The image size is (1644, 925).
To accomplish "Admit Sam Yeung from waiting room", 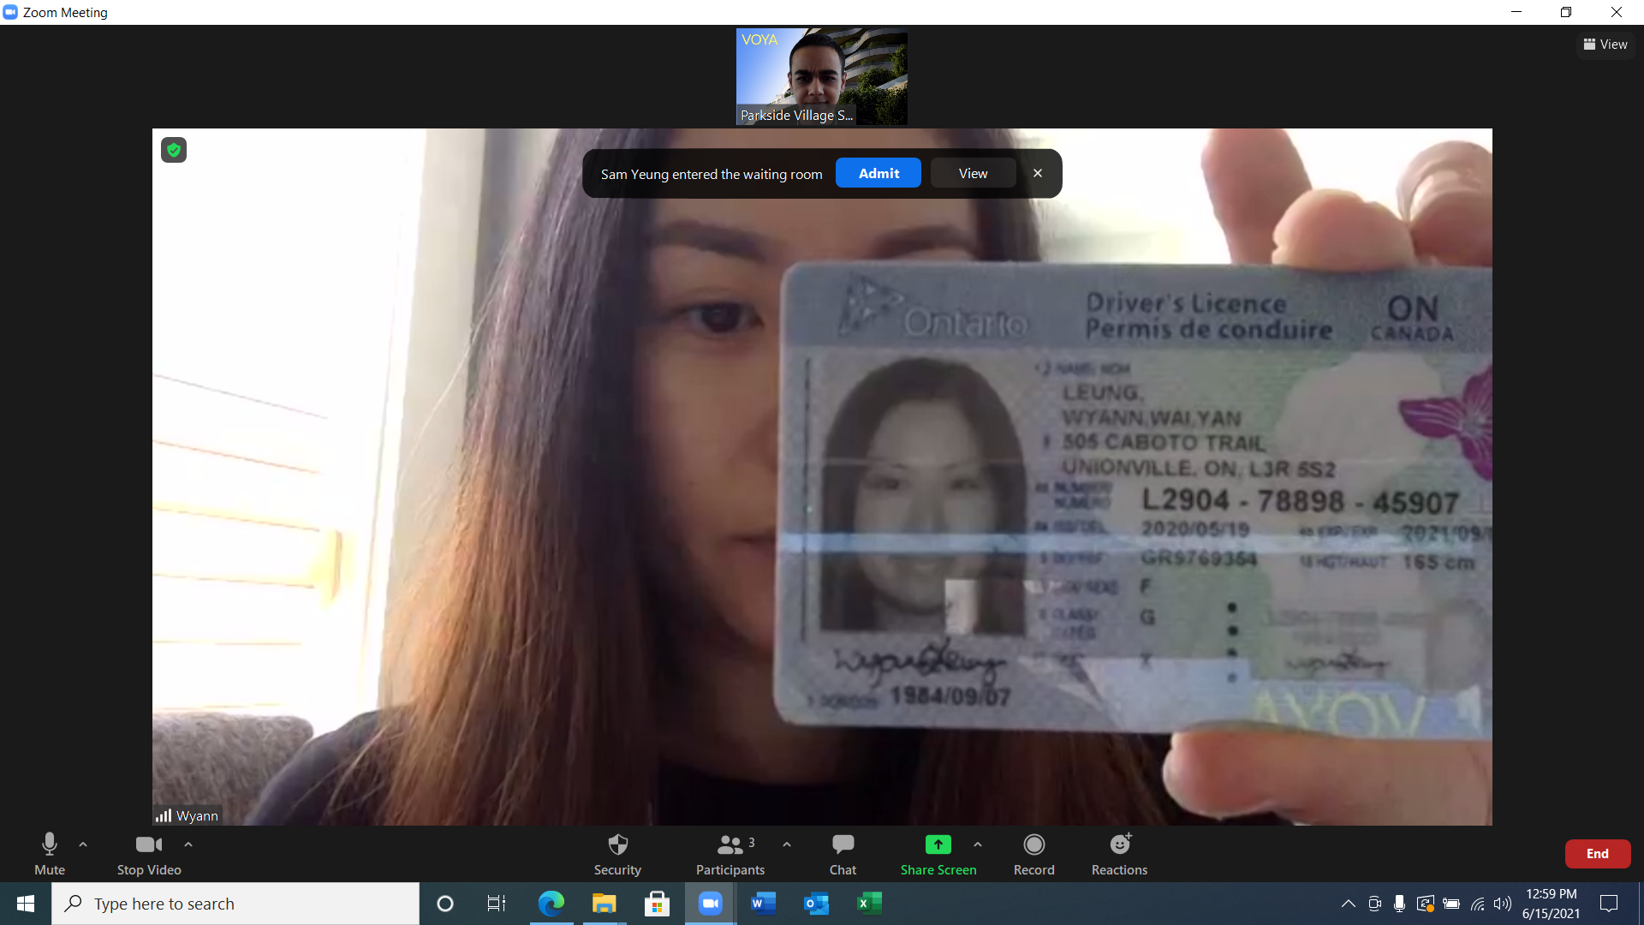I will click(879, 173).
